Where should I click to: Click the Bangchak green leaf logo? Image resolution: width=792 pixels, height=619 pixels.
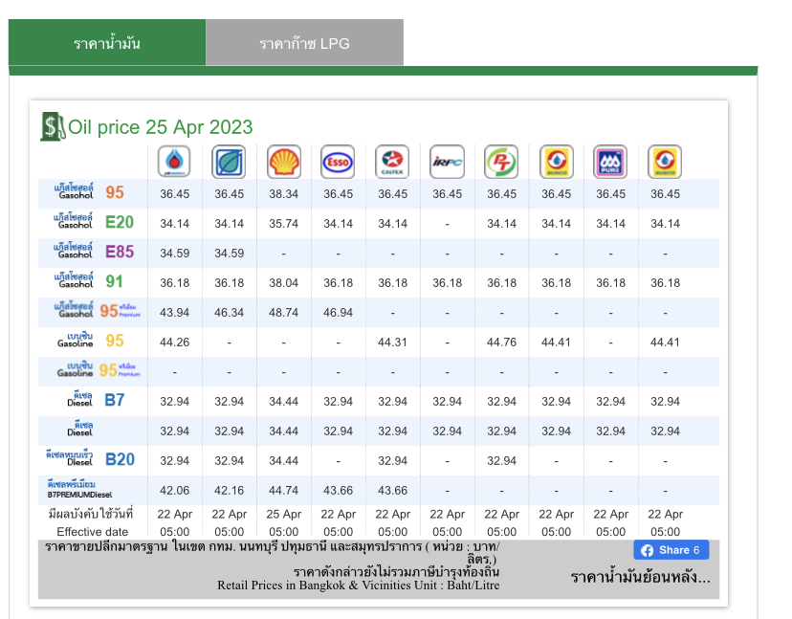point(229,162)
